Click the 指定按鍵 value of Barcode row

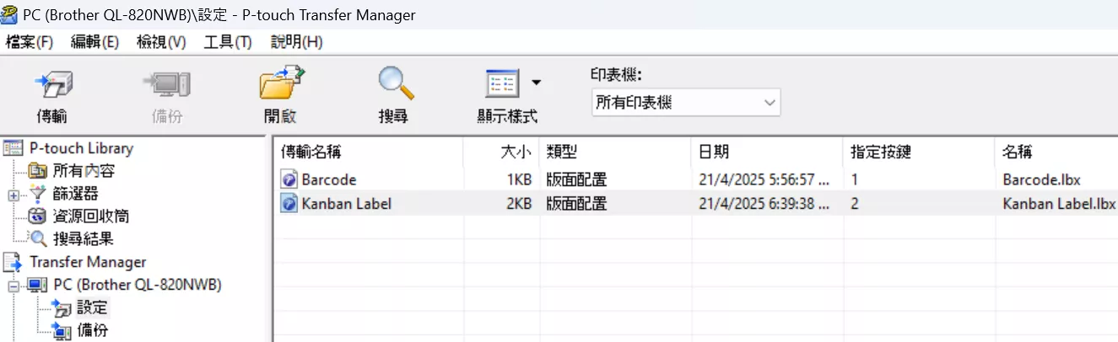pos(855,179)
